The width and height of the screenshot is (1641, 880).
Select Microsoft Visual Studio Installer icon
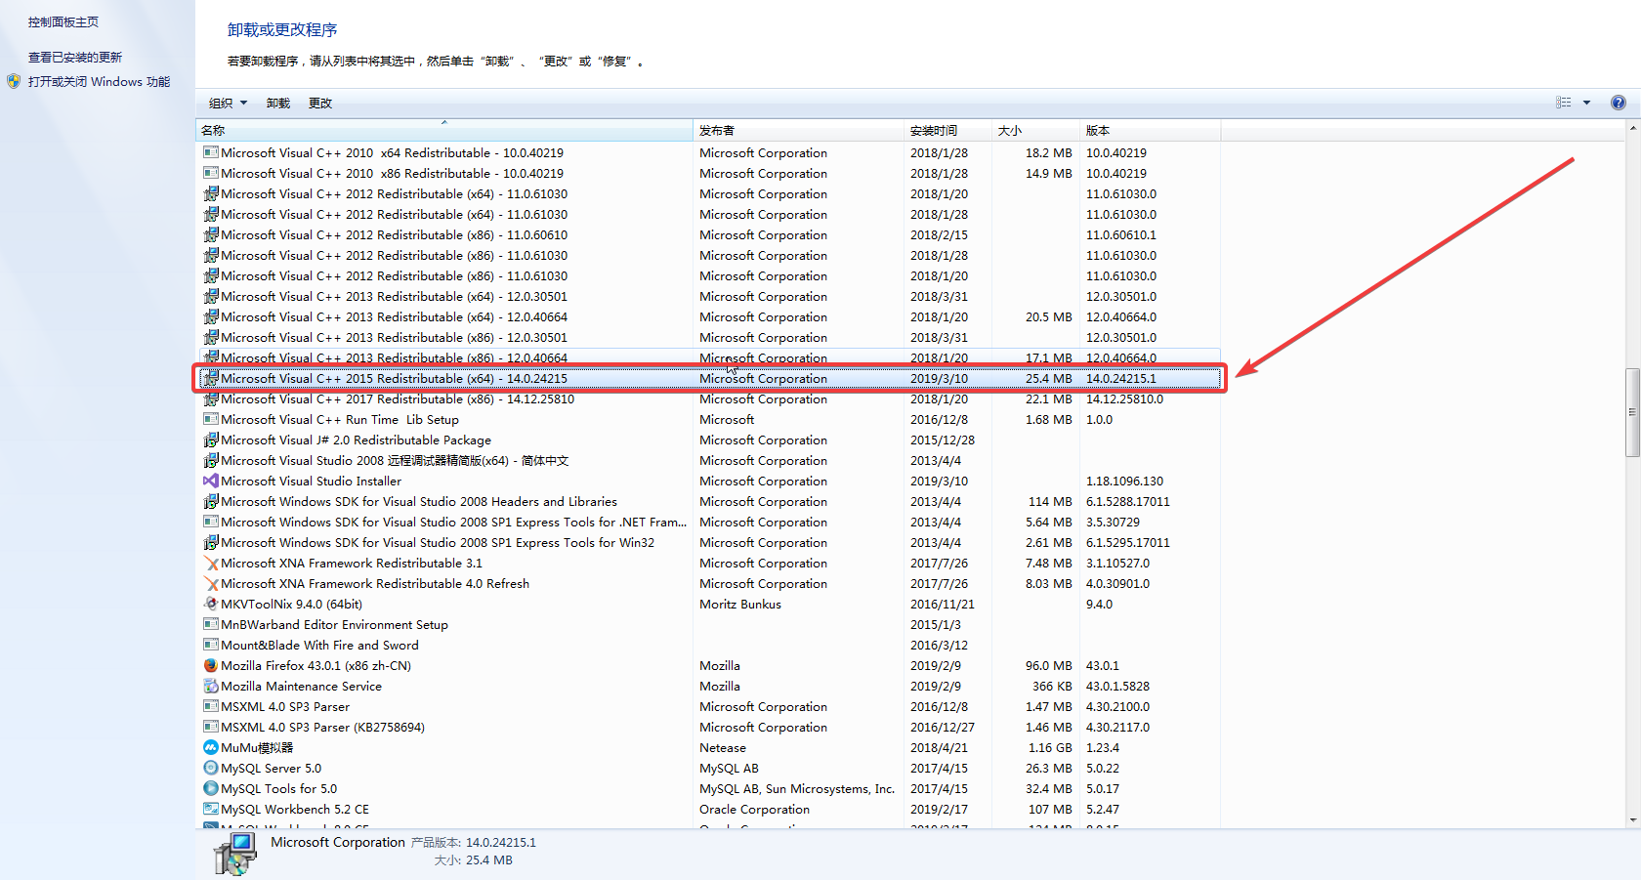pyautogui.click(x=211, y=481)
